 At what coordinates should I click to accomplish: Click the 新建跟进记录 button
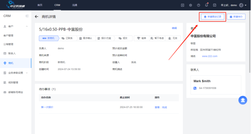(x=213, y=17)
